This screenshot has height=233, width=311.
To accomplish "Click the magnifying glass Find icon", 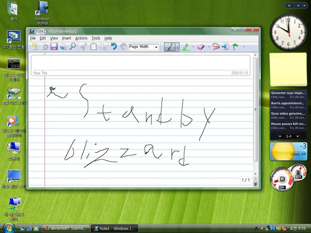I will pos(73,47).
